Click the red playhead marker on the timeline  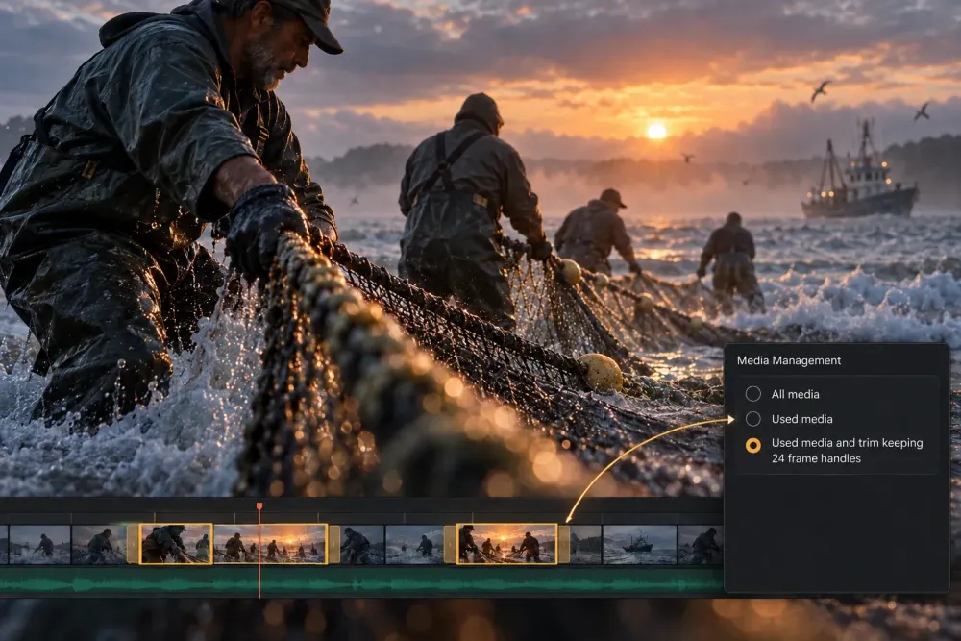click(x=259, y=505)
